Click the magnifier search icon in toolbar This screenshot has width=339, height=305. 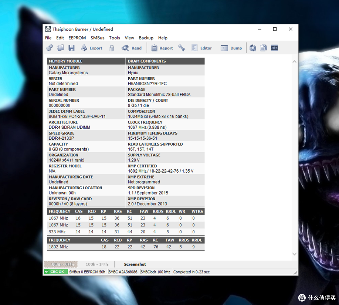click(x=252, y=48)
